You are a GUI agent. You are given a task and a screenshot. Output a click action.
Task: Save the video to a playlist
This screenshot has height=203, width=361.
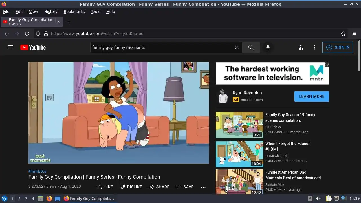click(185, 187)
